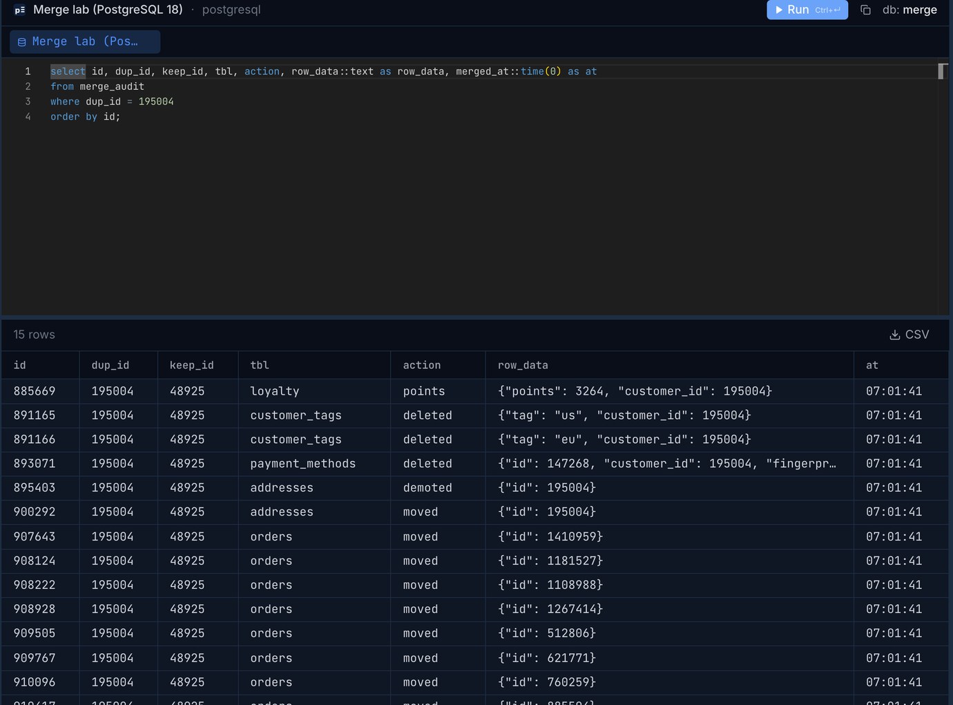Screen dimensions: 953x705
Task: Click the demoted action cell
Action: pyautogui.click(x=438, y=488)
